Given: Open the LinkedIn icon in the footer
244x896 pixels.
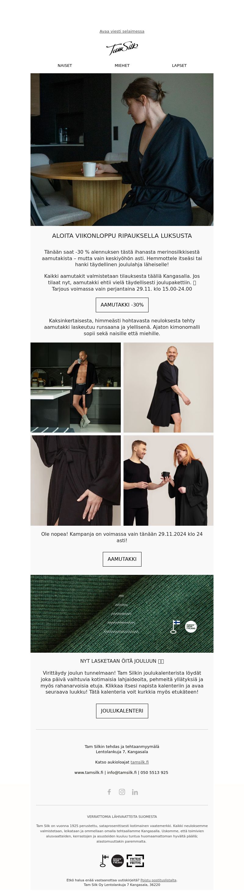Looking at the screenshot, I should 135,792.
